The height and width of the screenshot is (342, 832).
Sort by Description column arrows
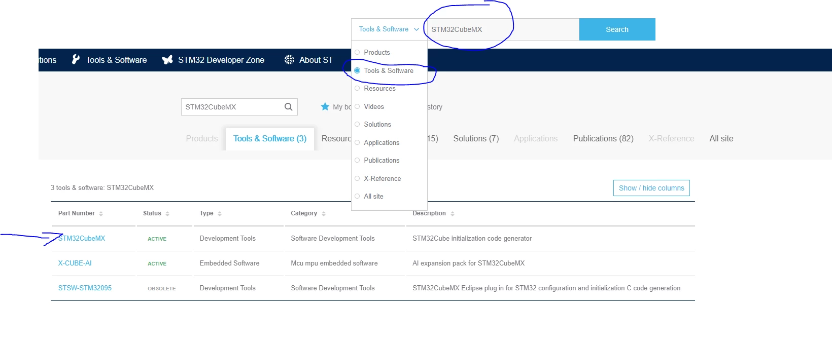click(x=453, y=214)
